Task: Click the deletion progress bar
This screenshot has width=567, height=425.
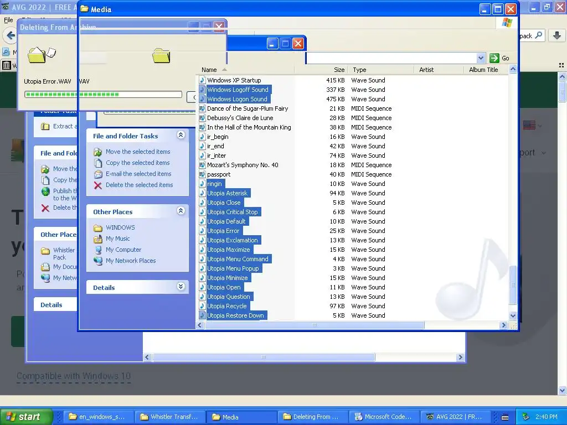Action: click(103, 94)
